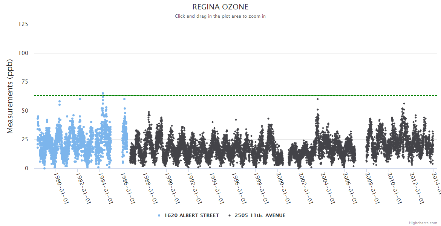Click the blue 60 ppb point near 1982
Viewport: 441px width, 226px height.
[x=80, y=99]
